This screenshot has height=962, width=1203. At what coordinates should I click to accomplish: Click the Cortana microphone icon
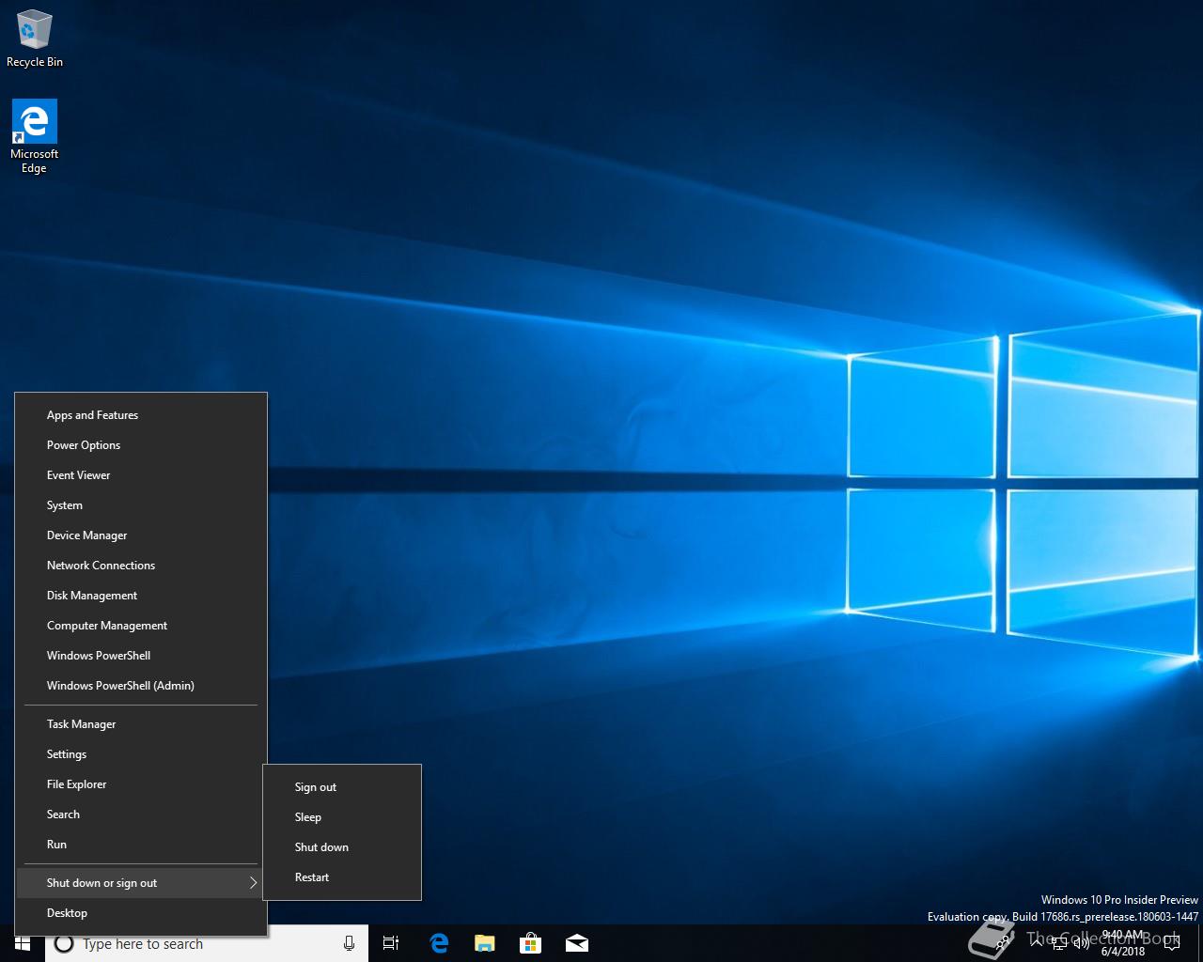[349, 943]
